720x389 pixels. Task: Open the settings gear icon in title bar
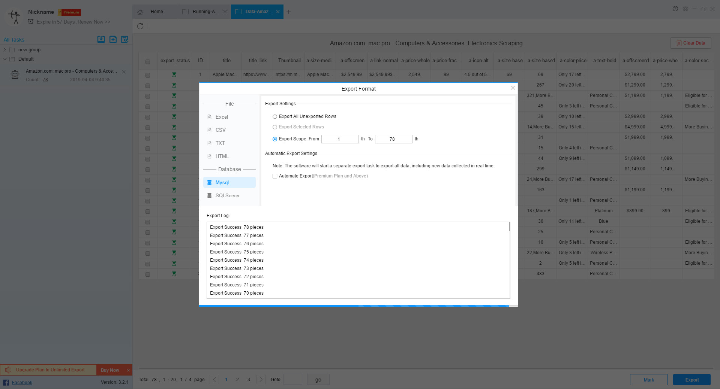point(685,9)
